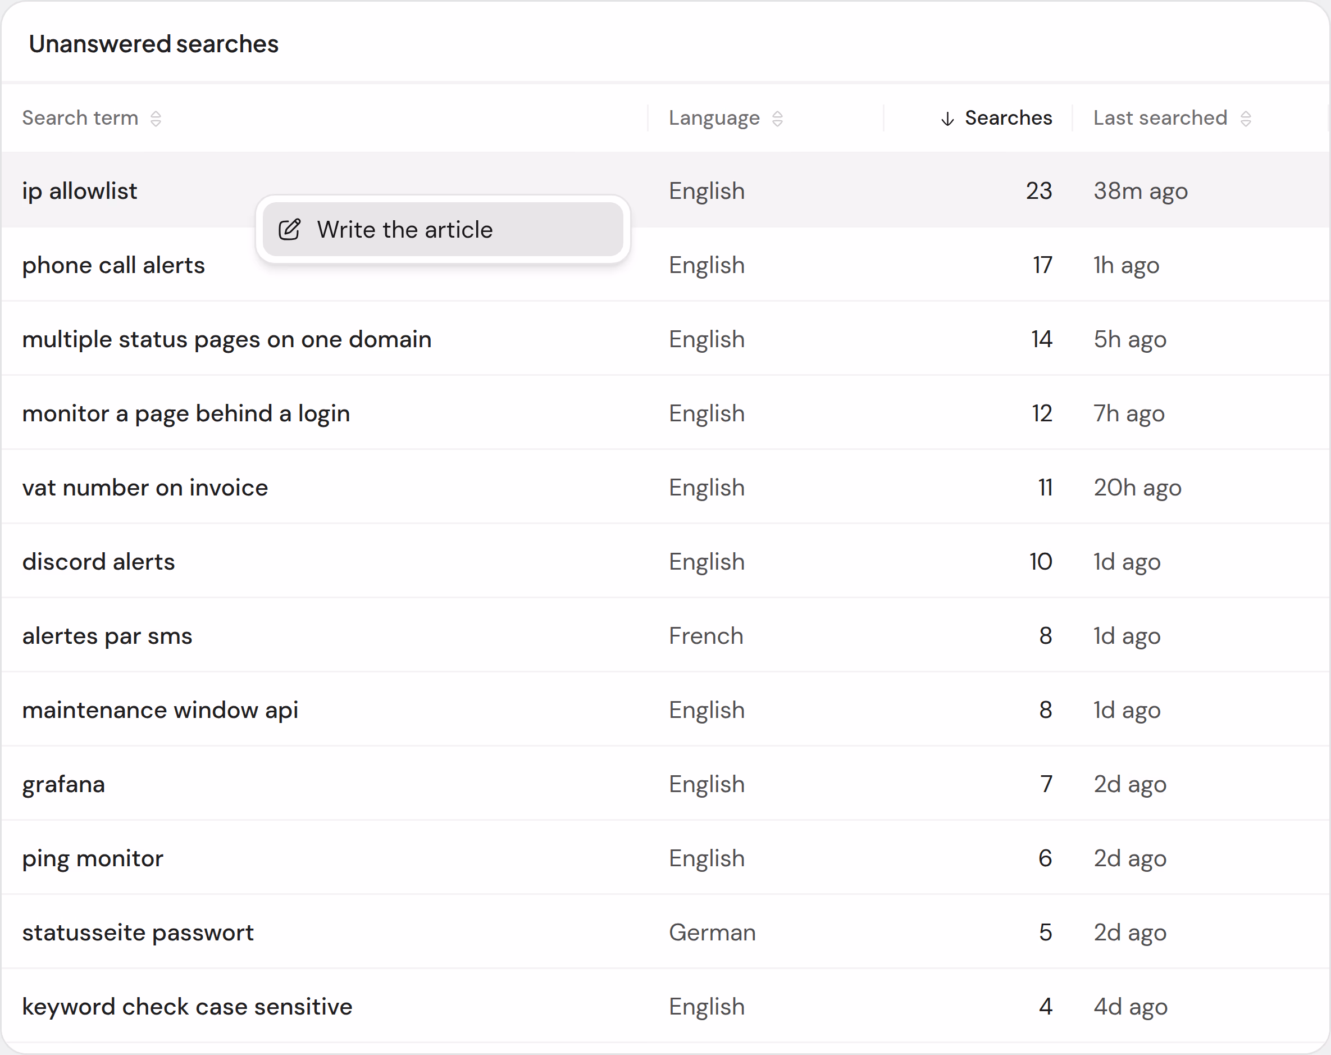Screen dimensions: 1331x1055
Task: Click the '7h ago' last searched value
Action: (1128, 413)
